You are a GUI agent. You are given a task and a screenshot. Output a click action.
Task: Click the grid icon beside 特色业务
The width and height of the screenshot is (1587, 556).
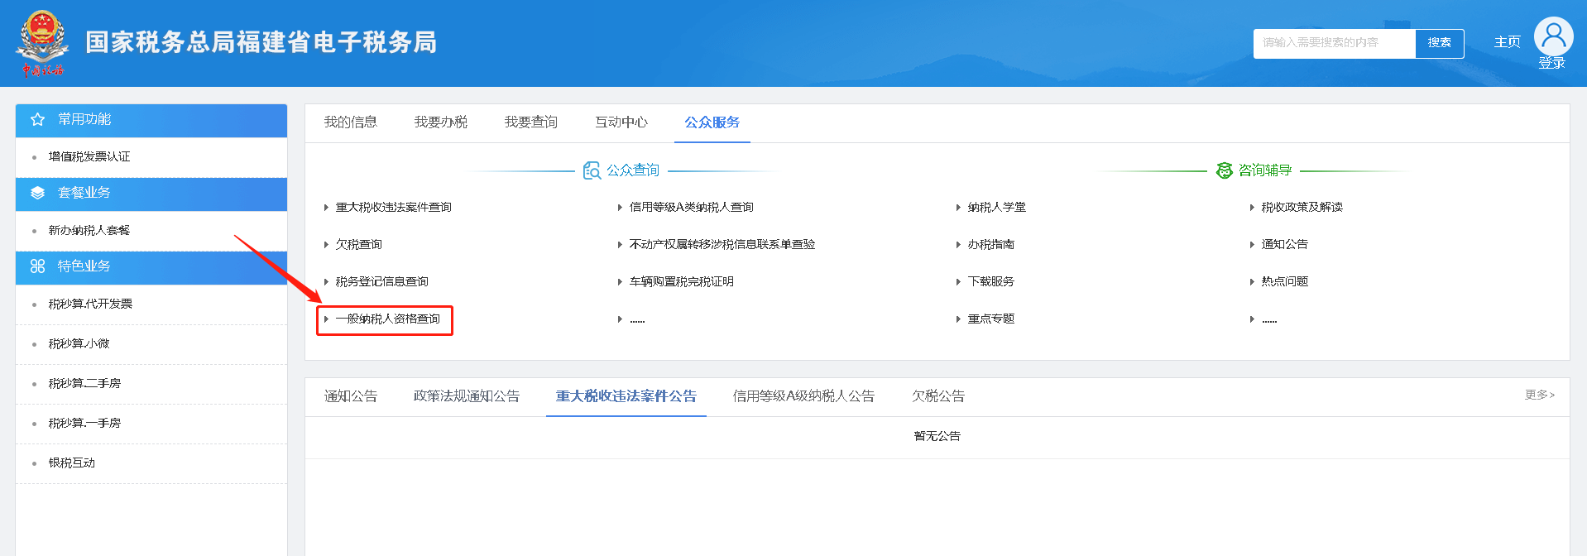tap(37, 266)
